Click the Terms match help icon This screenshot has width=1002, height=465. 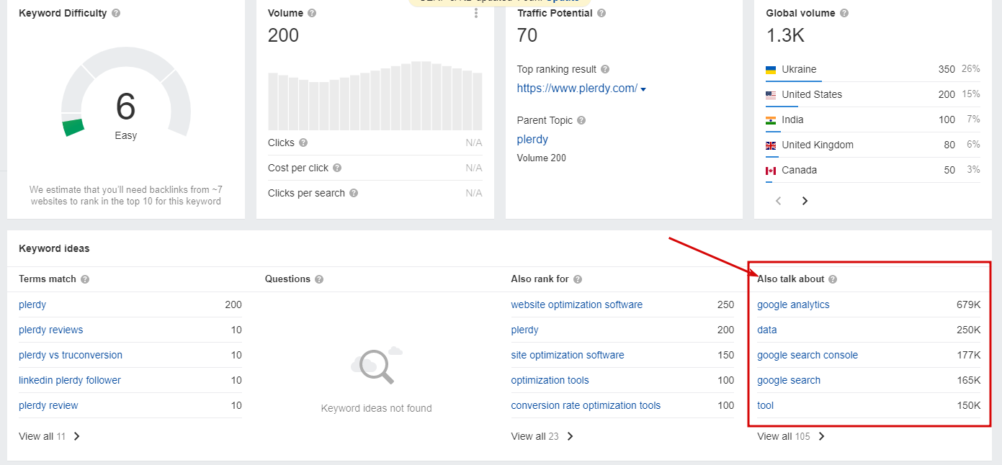[85, 279]
